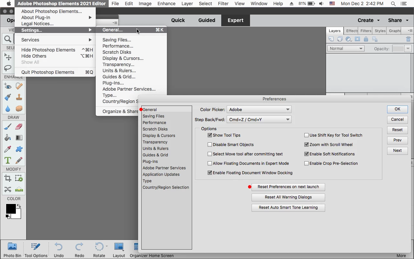The height and width of the screenshot is (259, 414).
Task: Select the Clone Stamp tool
Action: click(19, 97)
